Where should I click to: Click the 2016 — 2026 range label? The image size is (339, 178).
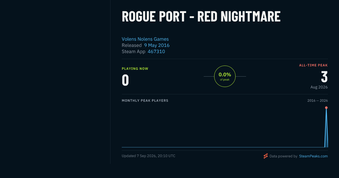click(x=318, y=101)
